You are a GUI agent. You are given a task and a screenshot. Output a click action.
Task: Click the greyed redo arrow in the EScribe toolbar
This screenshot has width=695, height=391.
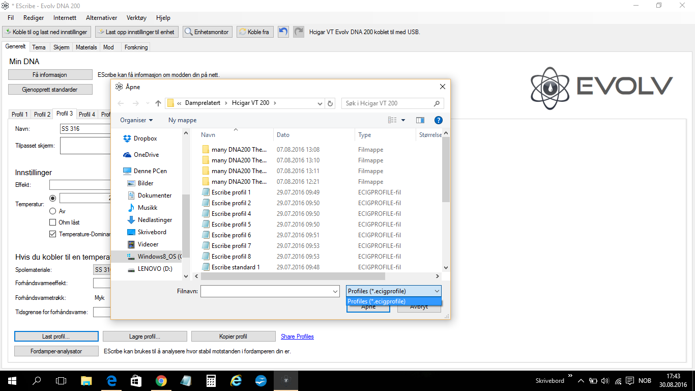[x=299, y=32]
